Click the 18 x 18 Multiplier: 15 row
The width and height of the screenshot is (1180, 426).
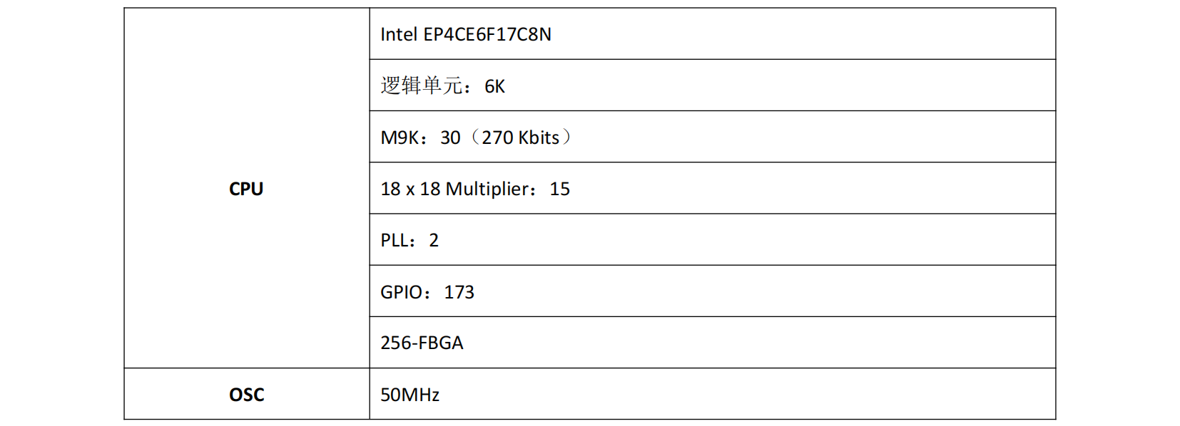click(x=713, y=188)
